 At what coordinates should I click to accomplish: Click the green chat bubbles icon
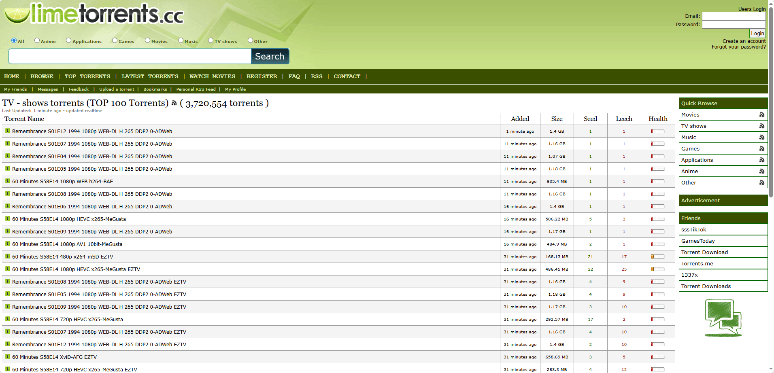click(x=723, y=318)
